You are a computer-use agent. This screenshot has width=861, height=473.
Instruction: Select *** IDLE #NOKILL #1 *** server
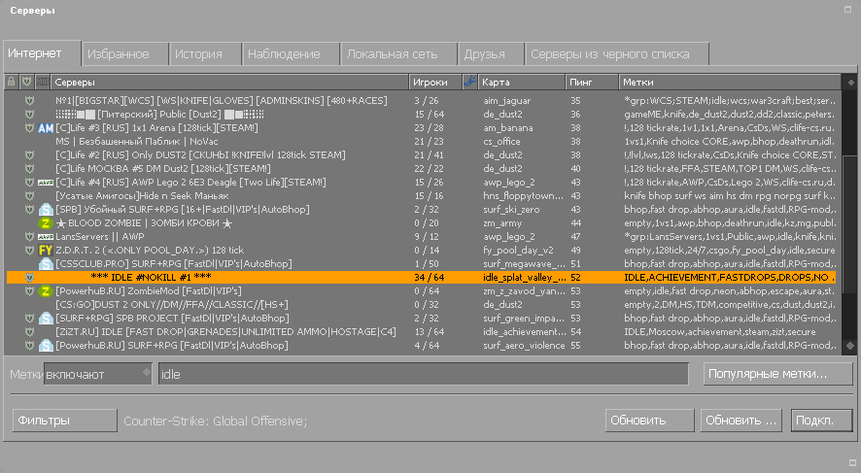(423, 278)
